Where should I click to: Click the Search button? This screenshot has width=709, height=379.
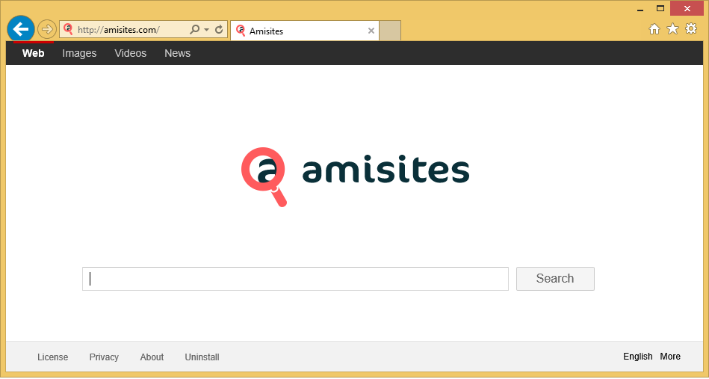(x=555, y=279)
